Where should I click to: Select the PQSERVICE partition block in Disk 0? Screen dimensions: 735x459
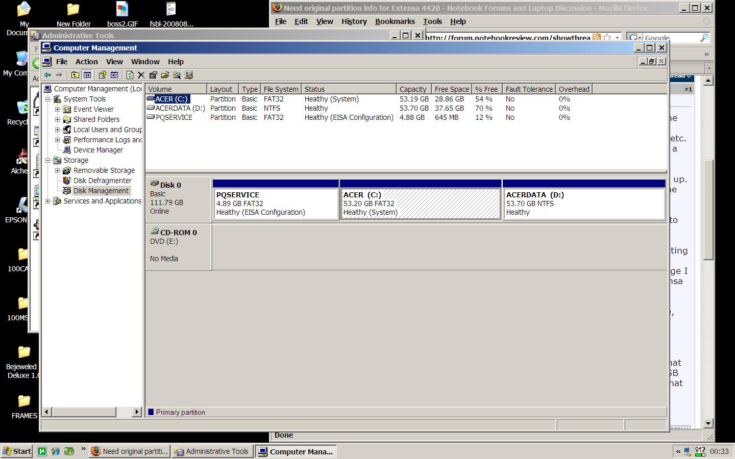(x=276, y=200)
